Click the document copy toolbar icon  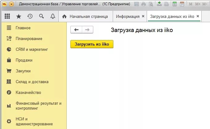click(166, 4)
